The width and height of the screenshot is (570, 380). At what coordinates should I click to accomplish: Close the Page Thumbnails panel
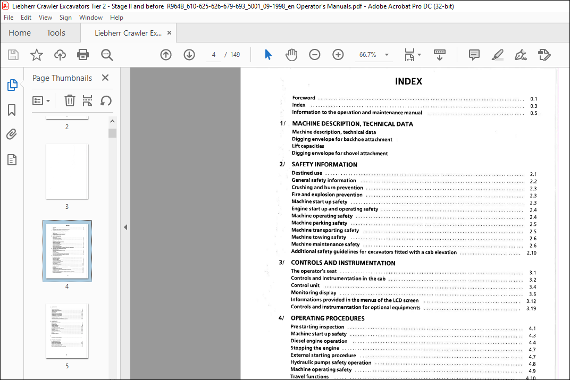click(x=105, y=78)
